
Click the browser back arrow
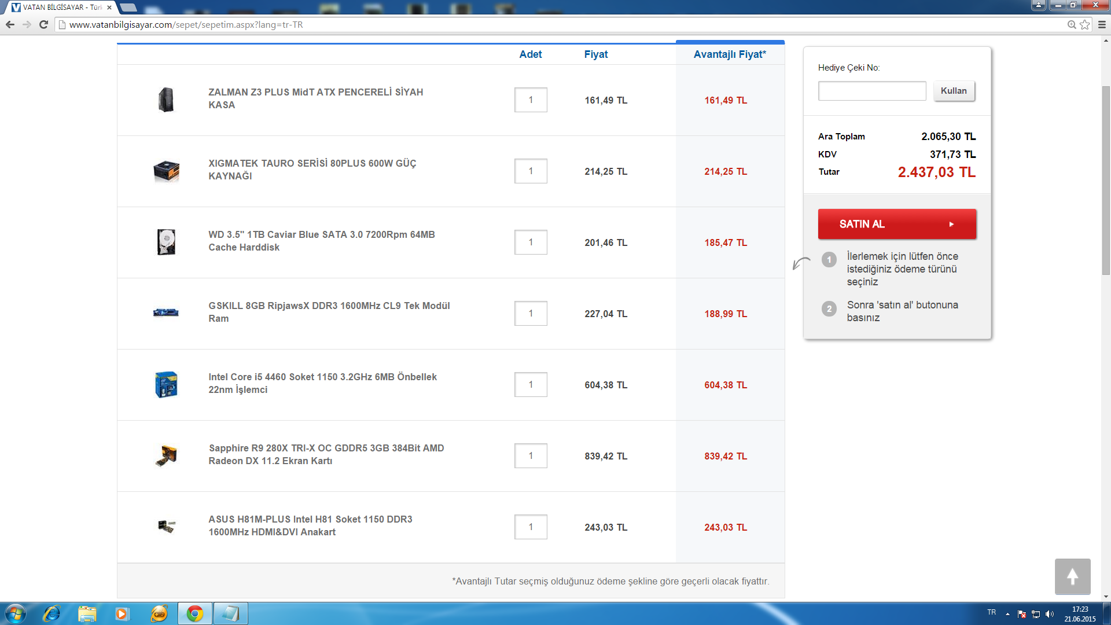tap(10, 24)
